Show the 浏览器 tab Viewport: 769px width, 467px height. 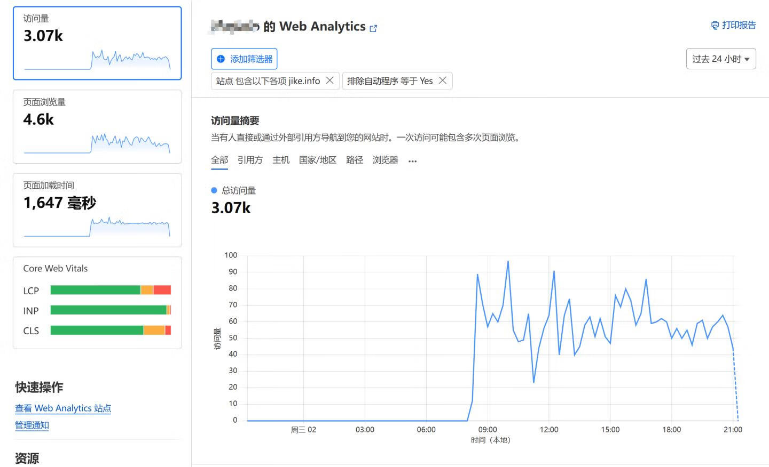tap(386, 160)
